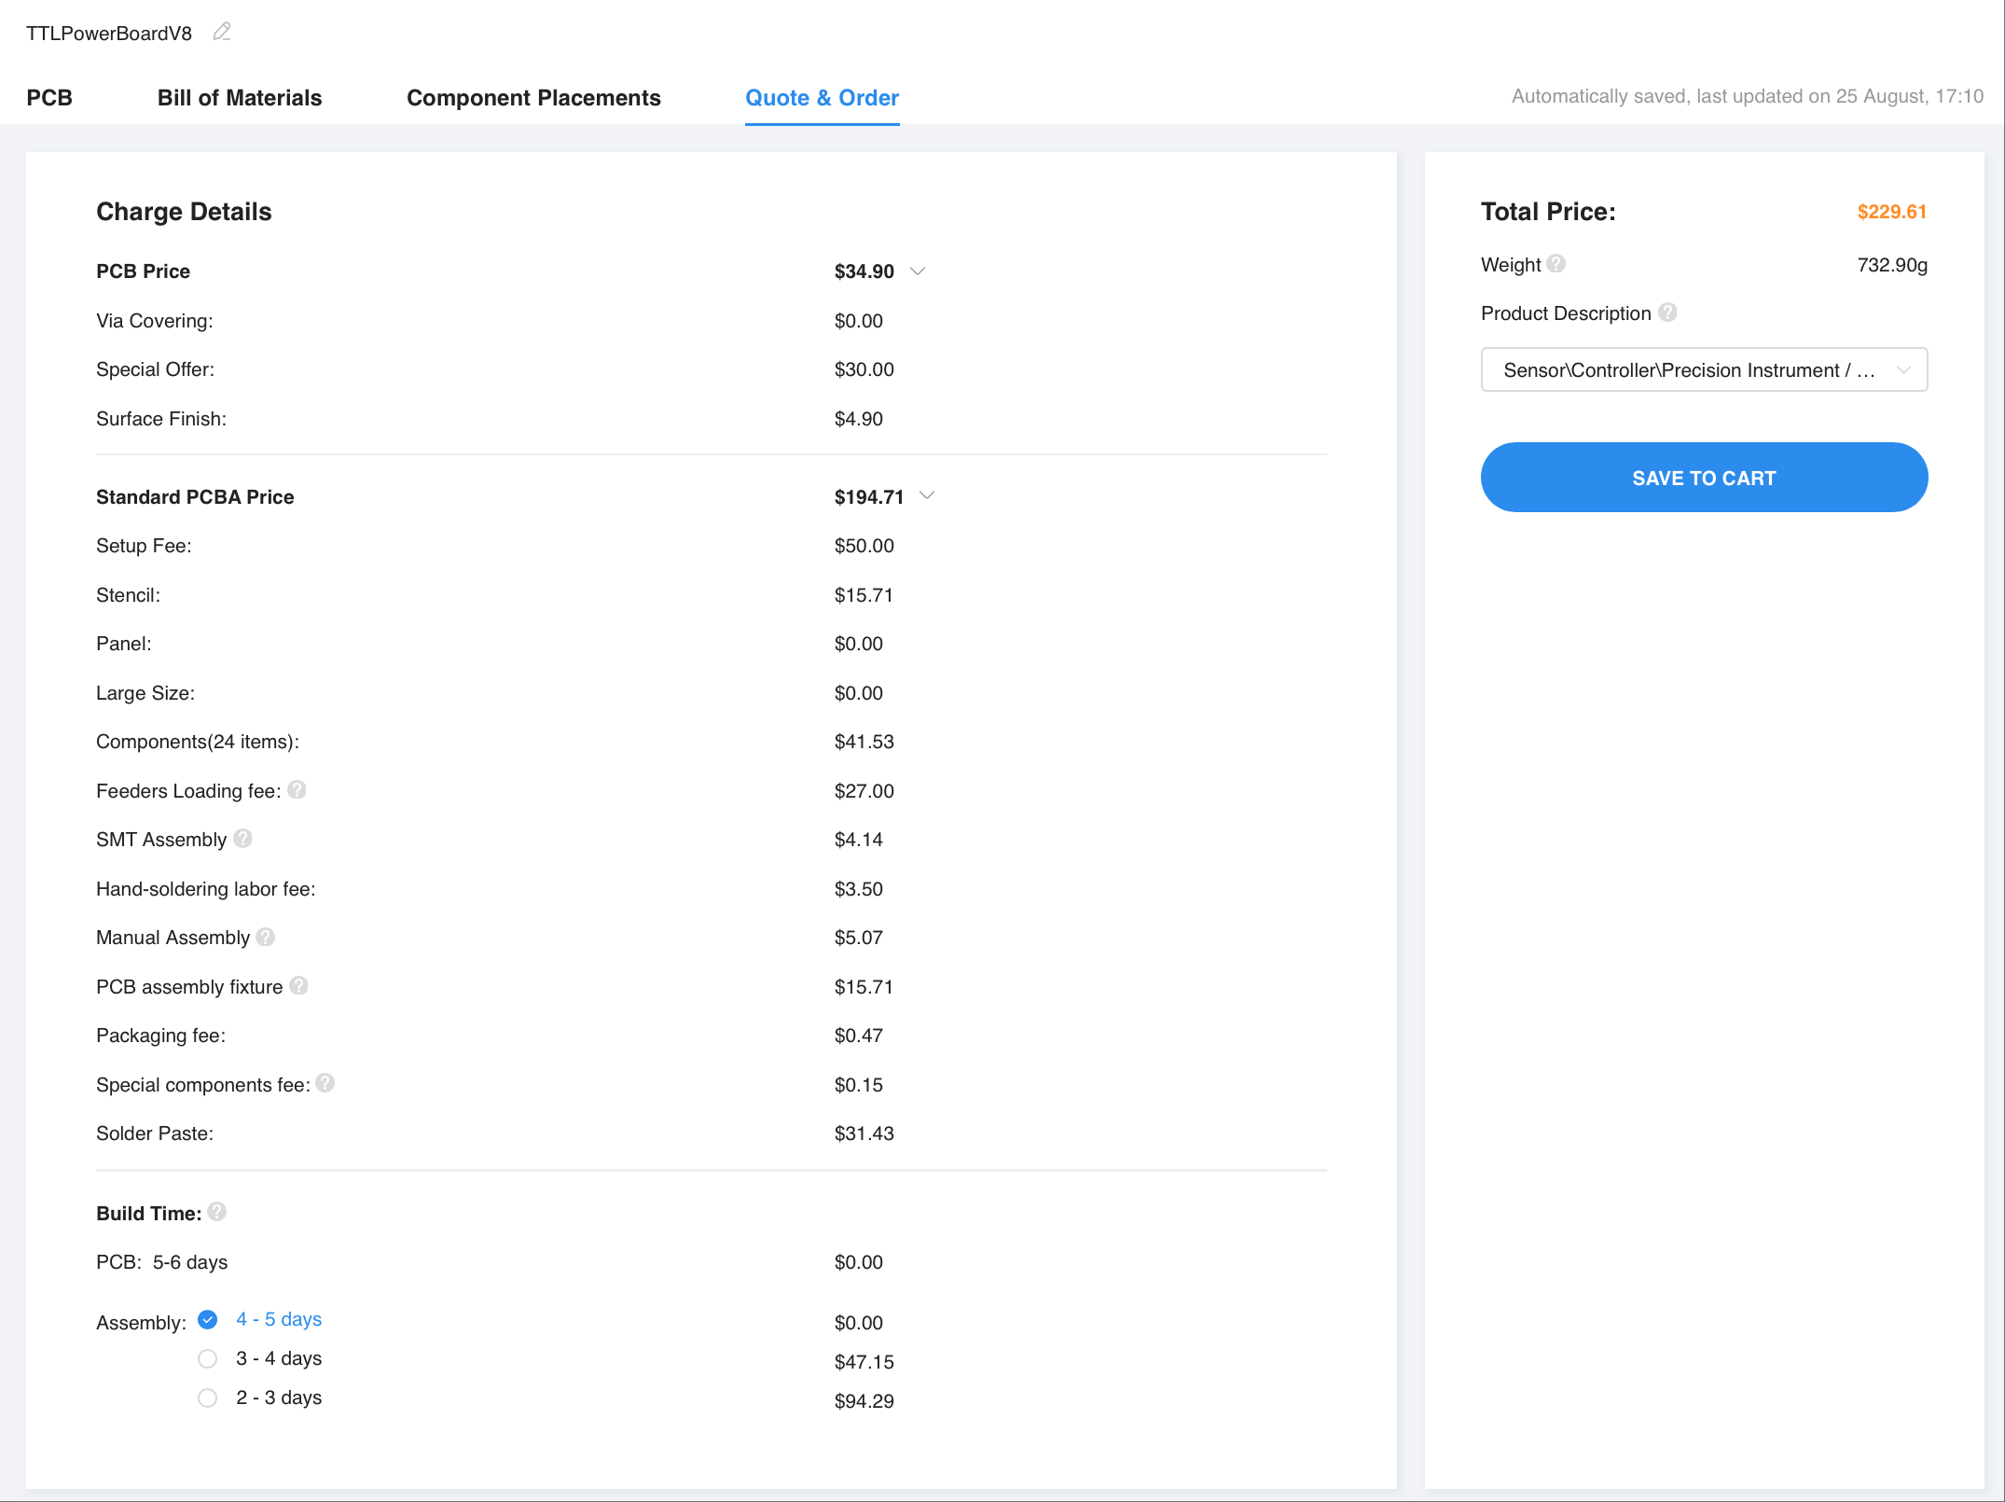Open the Product Description dropdown
The width and height of the screenshot is (2005, 1502).
[1704, 370]
